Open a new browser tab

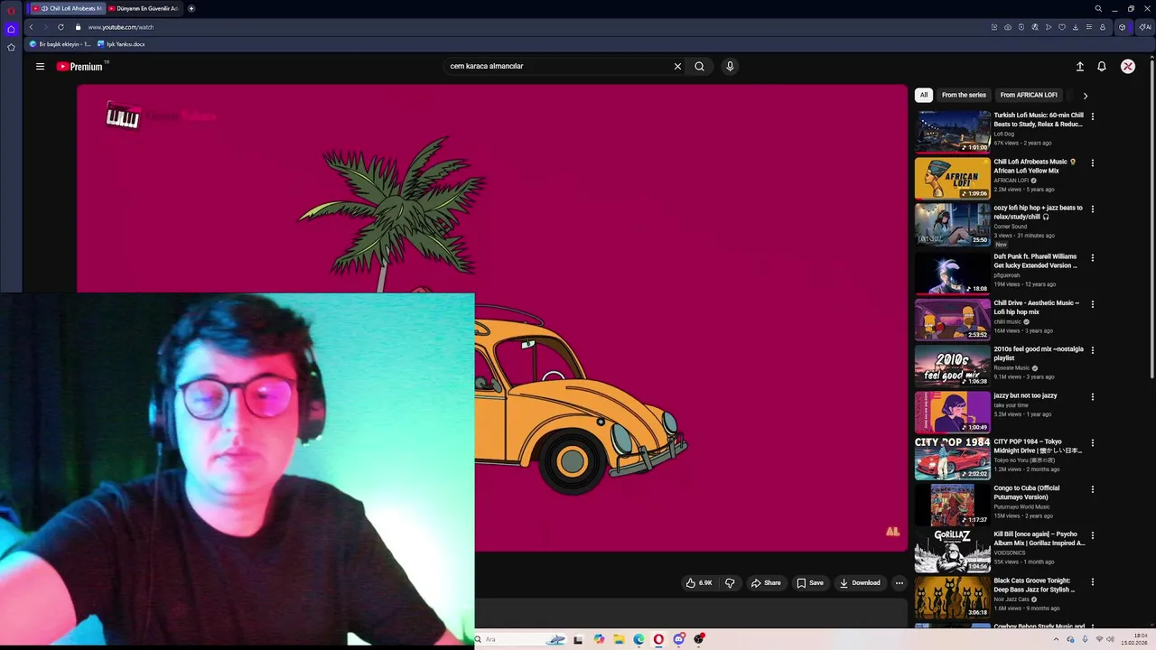pos(191,8)
